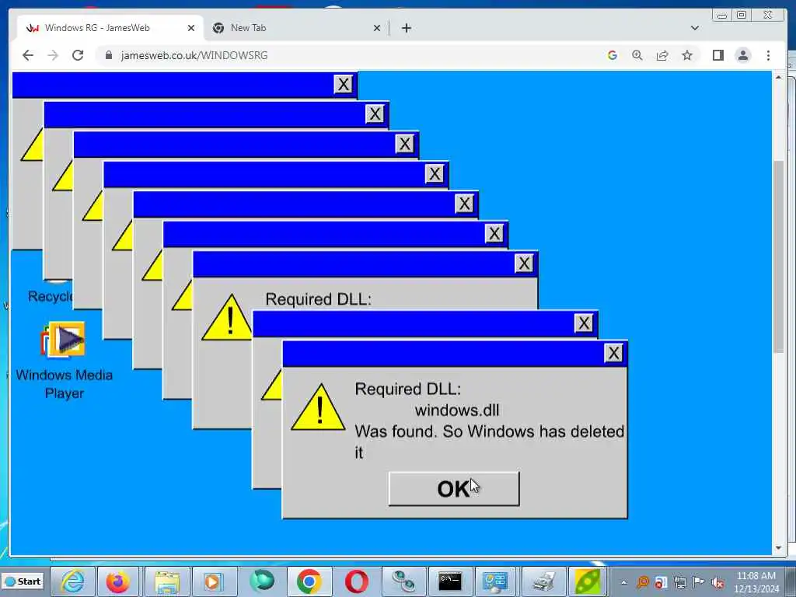The image size is (796, 597).
Task: Close the New Tab tab
Action: (377, 28)
